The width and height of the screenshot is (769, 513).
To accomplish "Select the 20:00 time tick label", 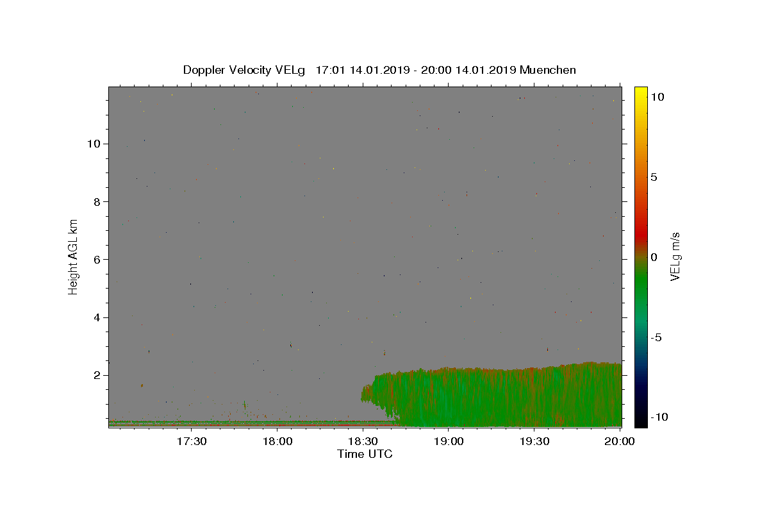I will tap(620, 441).
